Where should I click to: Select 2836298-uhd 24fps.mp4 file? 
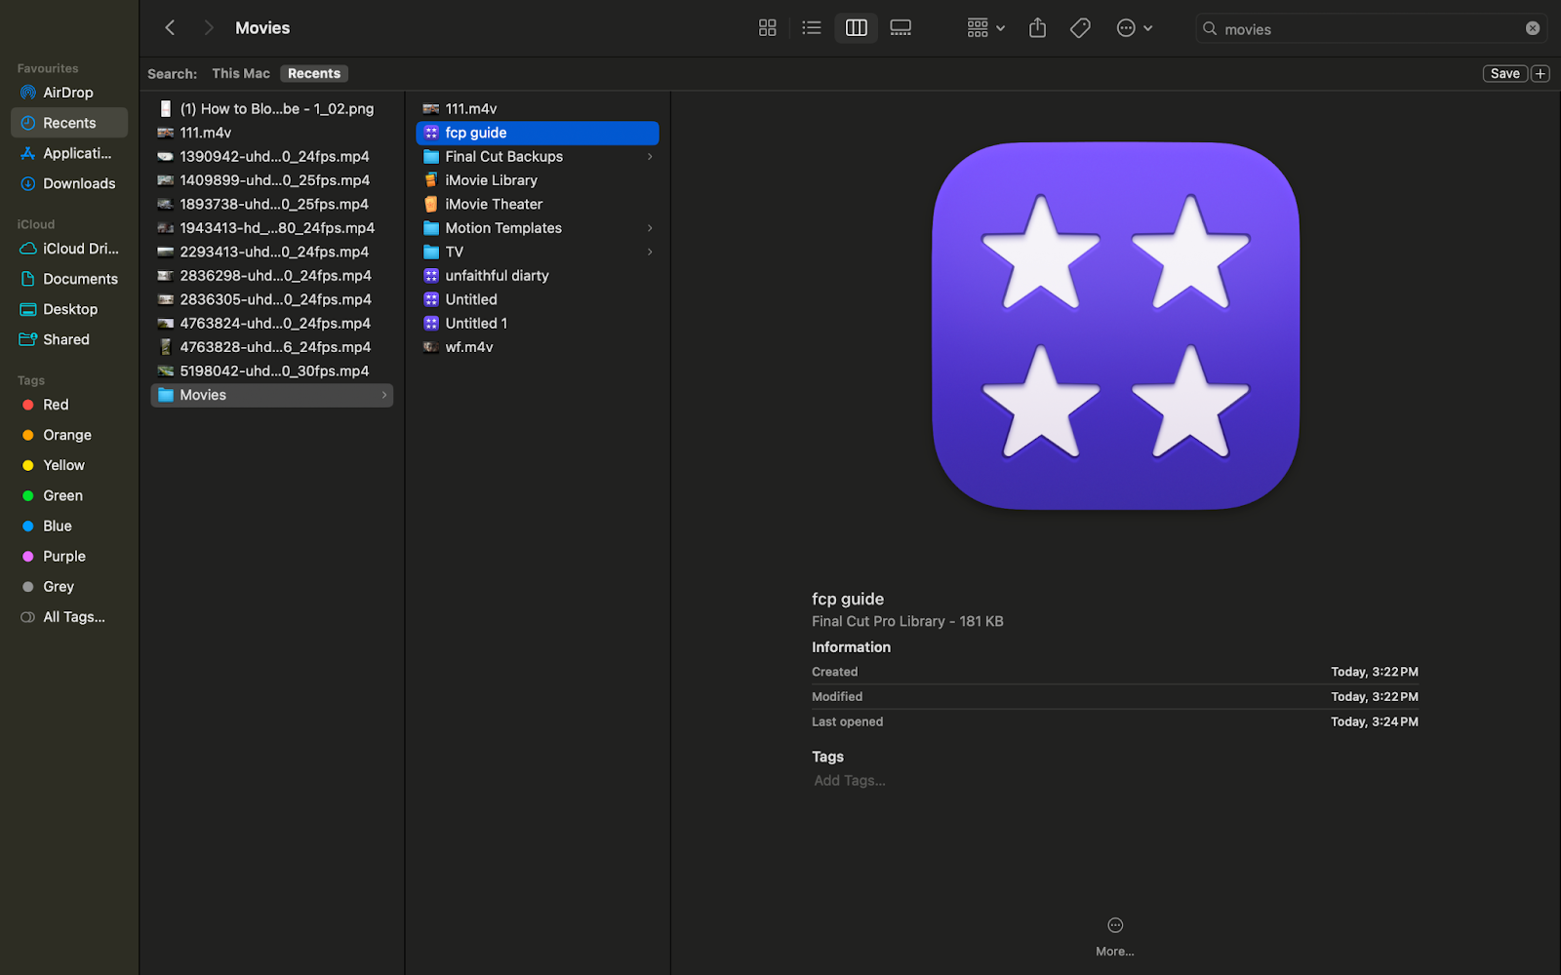pos(272,276)
